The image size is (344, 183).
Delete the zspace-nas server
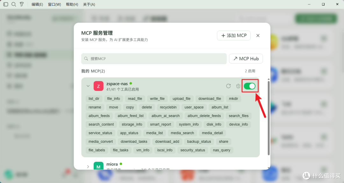click(238, 86)
